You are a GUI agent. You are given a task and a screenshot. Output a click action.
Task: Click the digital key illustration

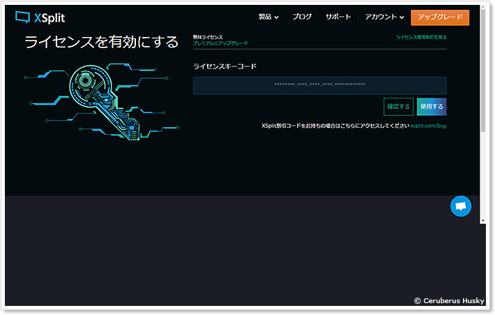point(102,101)
